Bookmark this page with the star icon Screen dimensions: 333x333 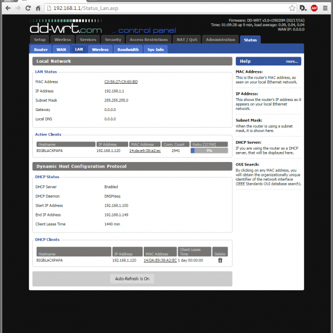(292, 8)
